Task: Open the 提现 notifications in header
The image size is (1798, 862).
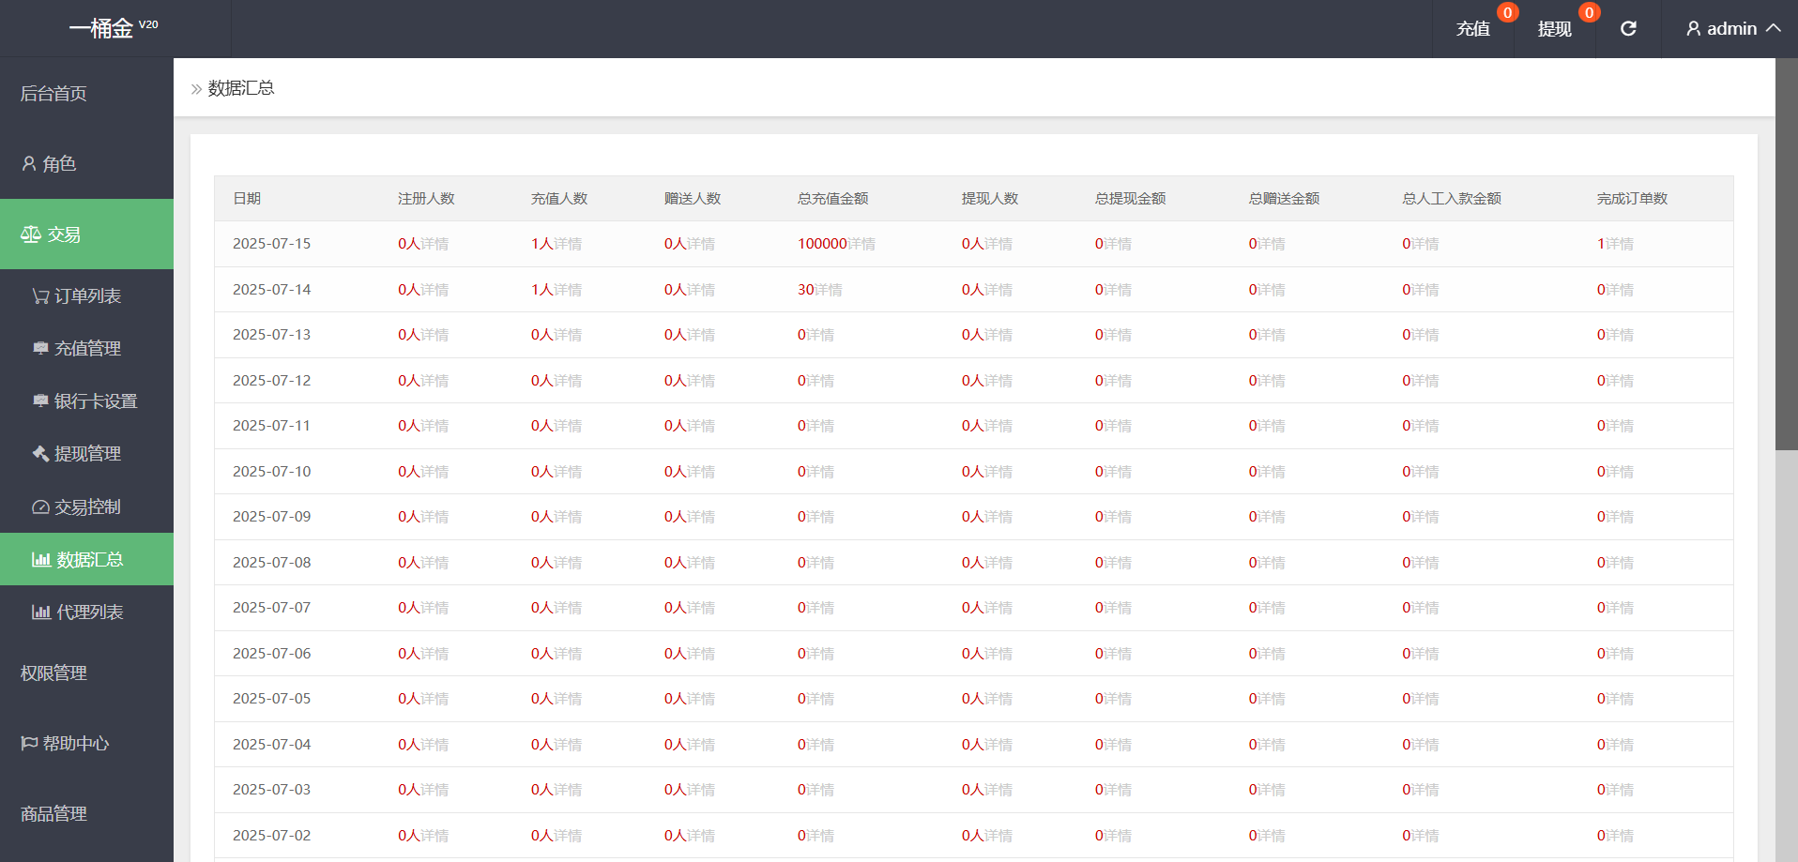Action: click(x=1555, y=29)
